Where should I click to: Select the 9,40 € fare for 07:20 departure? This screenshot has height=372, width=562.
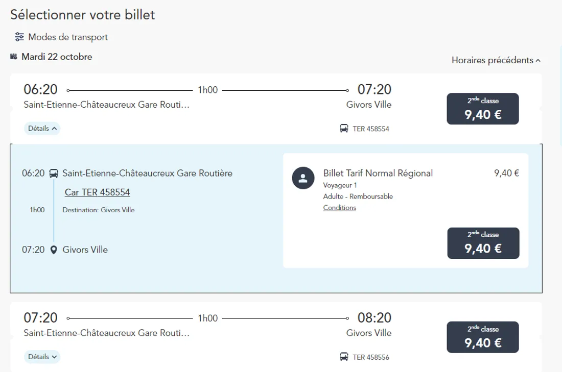pos(483,337)
